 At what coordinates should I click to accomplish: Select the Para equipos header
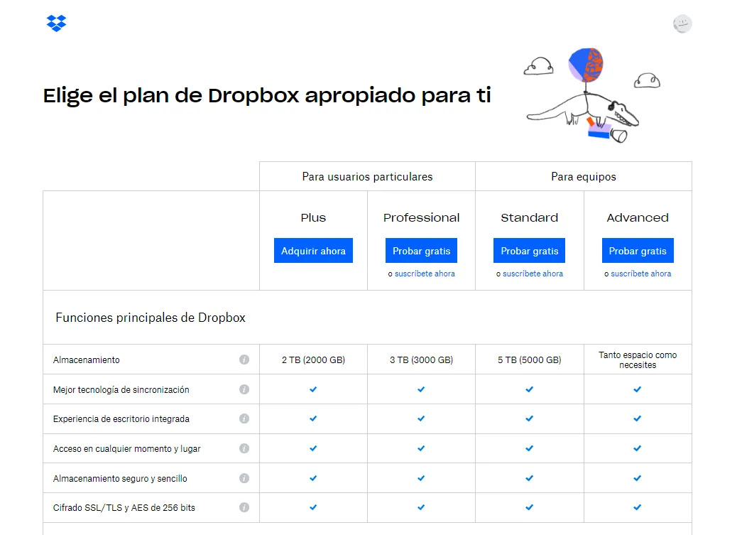[584, 177]
